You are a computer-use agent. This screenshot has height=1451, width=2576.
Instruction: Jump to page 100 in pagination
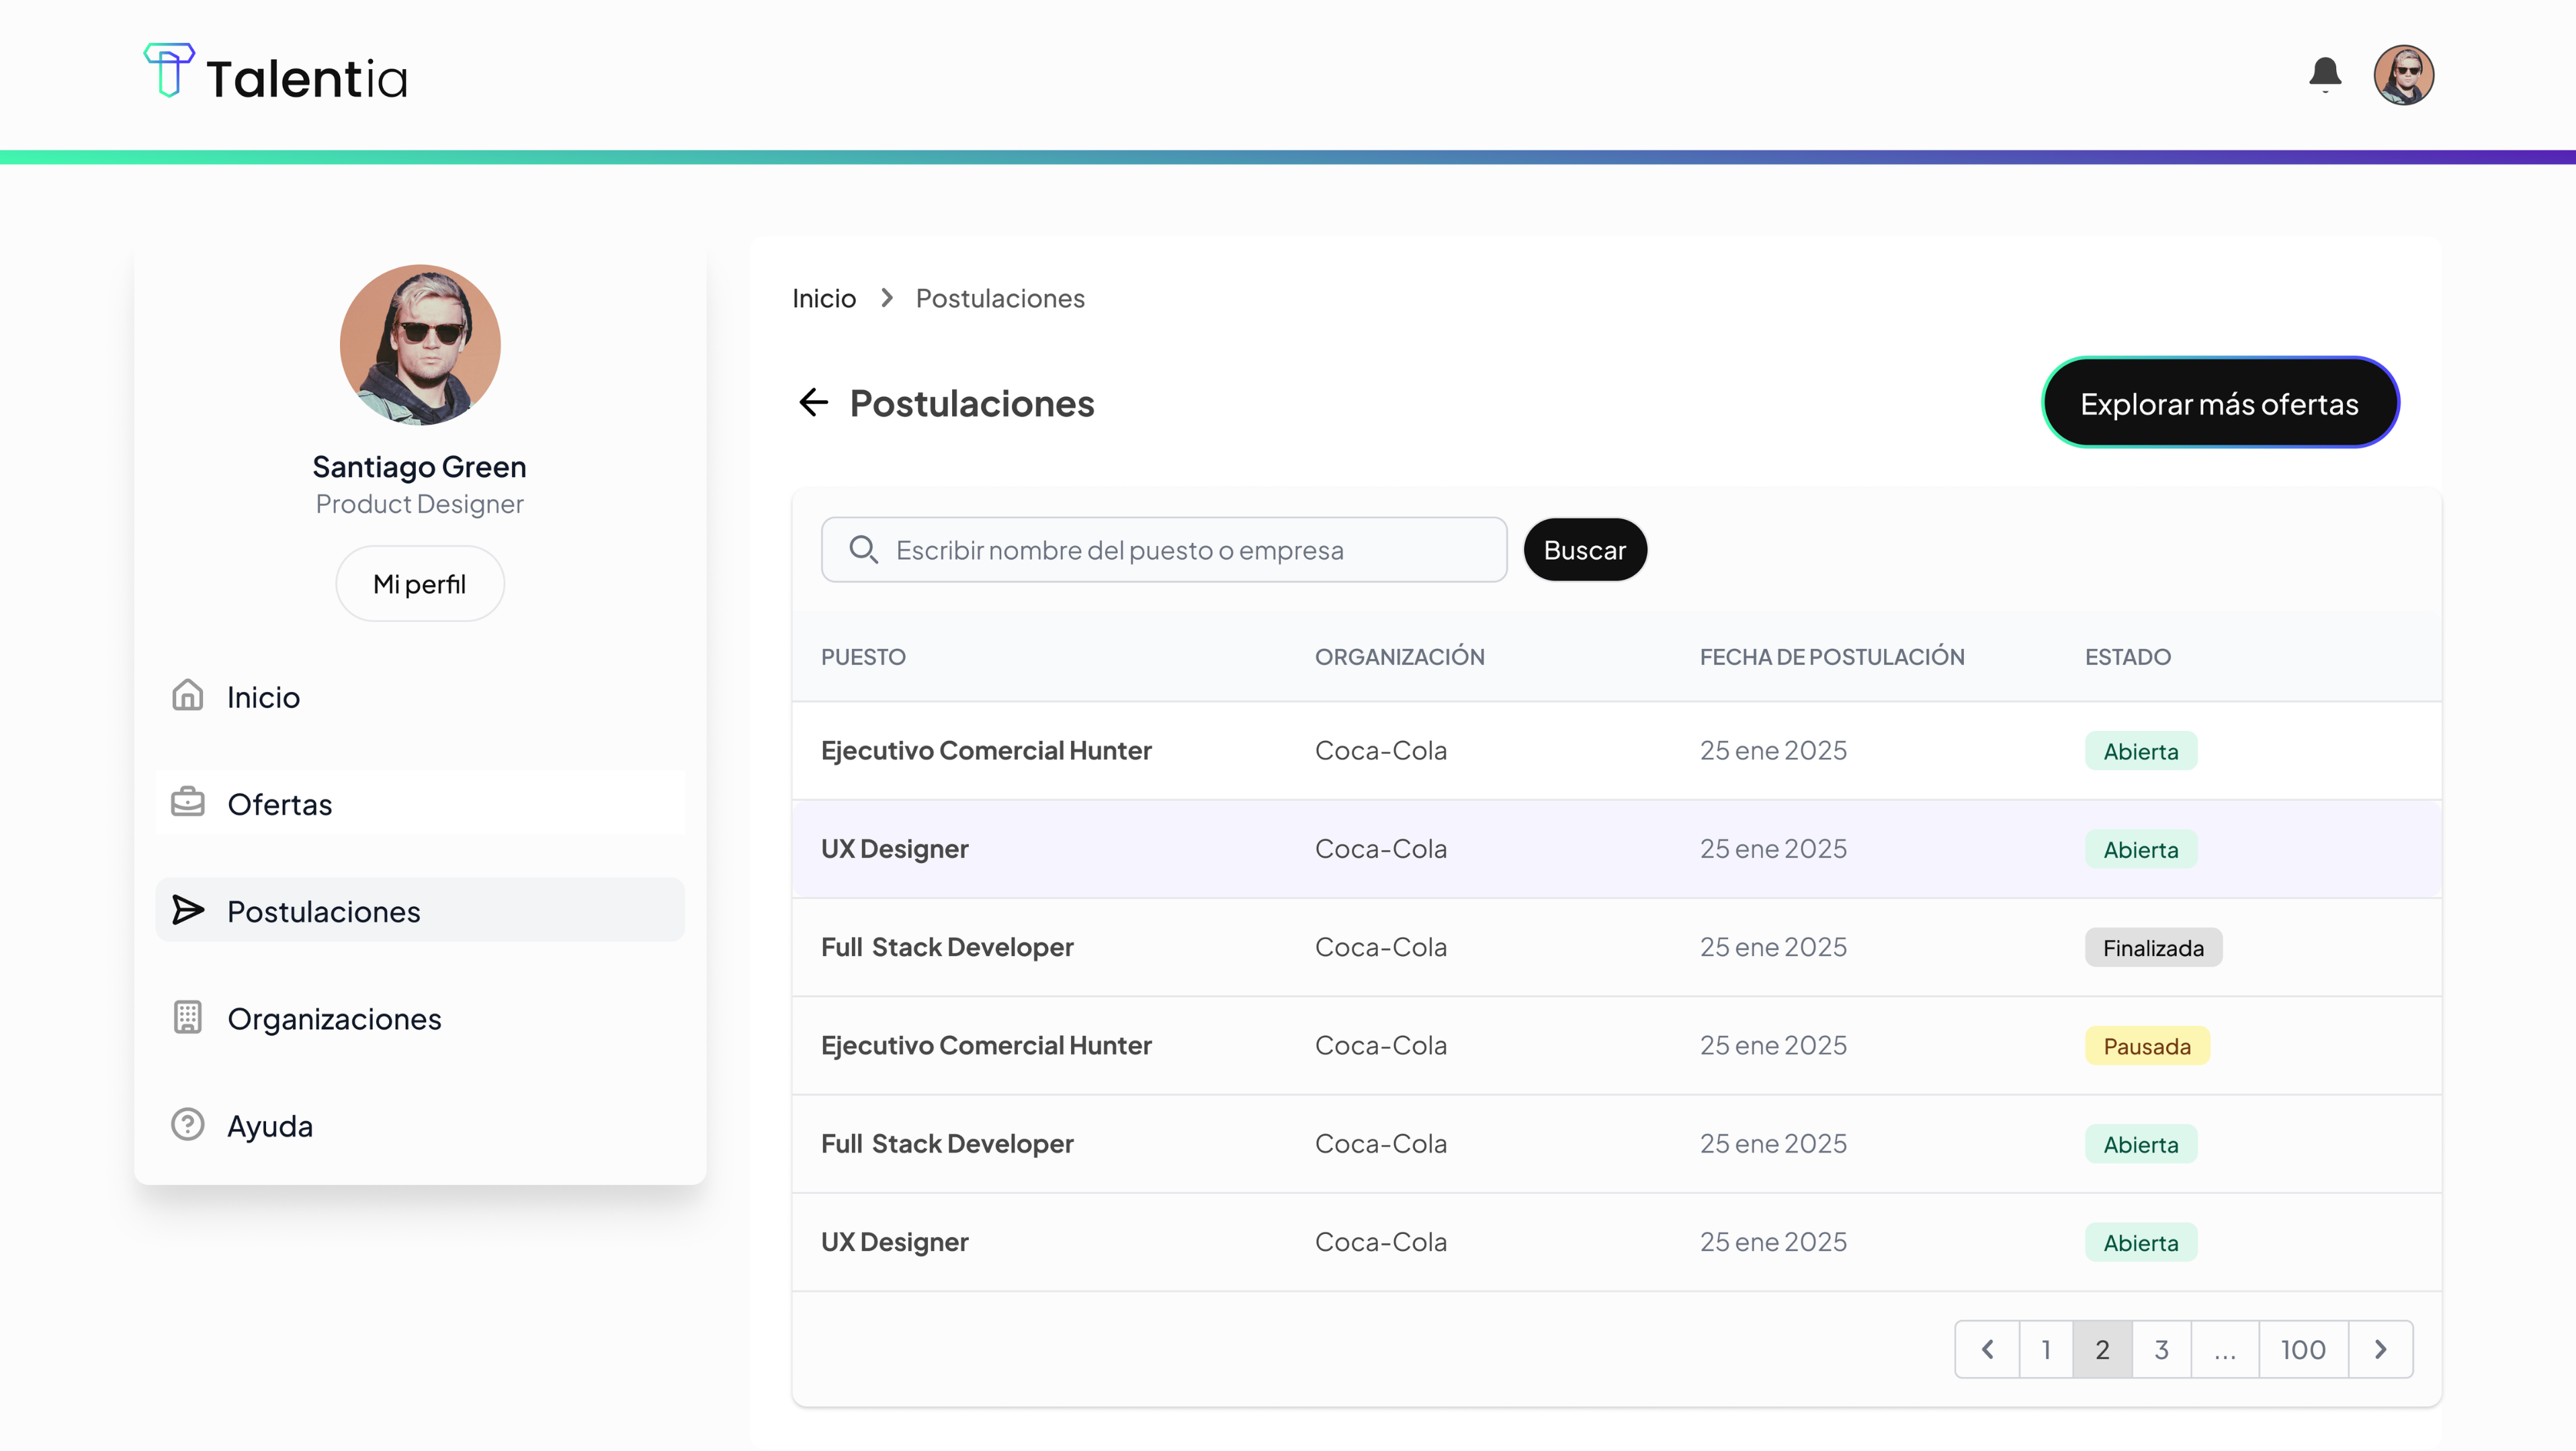tap(2302, 1350)
